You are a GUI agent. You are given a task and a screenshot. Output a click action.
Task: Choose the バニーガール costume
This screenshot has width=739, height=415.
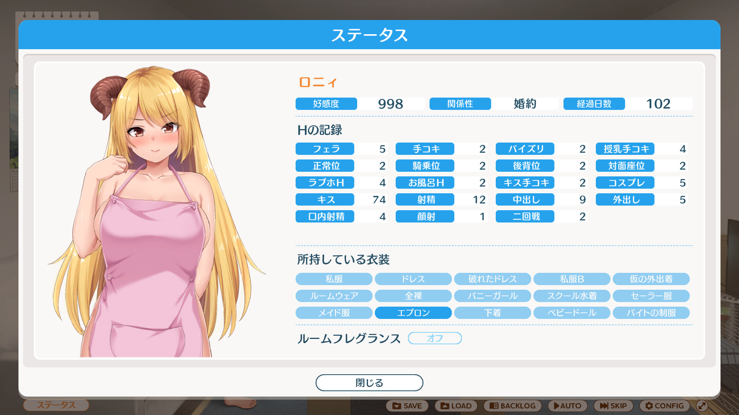(x=493, y=296)
